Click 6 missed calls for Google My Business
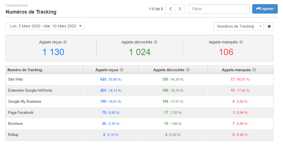283x147 pixels. pos(234,101)
